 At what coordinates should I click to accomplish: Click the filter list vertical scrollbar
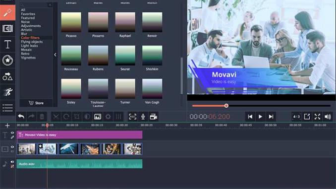[x=182, y=75]
